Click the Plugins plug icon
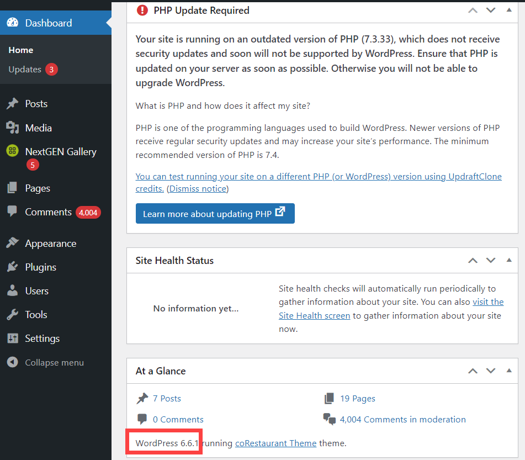This screenshot has width=525, height=460. [12, 267]
